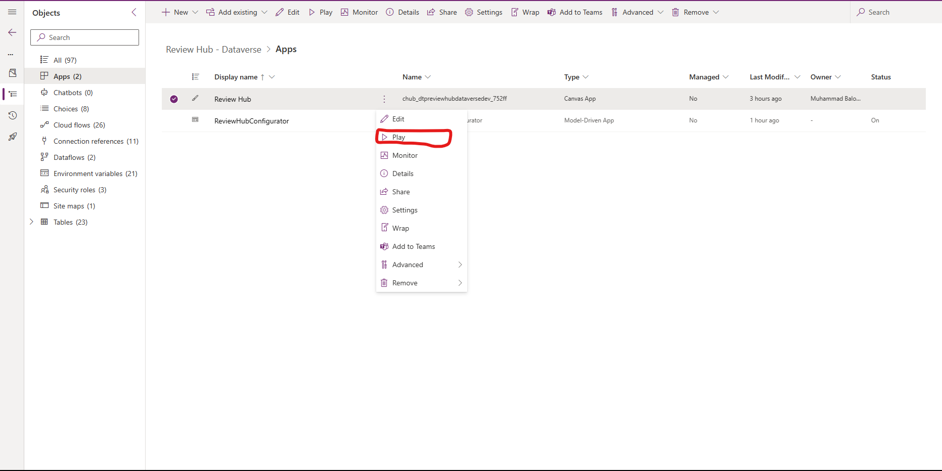The width and height of the screenshot is (942, 471).
Task: Click the rocket Pipelines icon in the left rail
Action: (x=12, y=136)
